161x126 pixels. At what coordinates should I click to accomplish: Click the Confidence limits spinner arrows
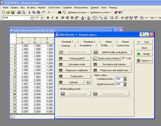(125, 79)
